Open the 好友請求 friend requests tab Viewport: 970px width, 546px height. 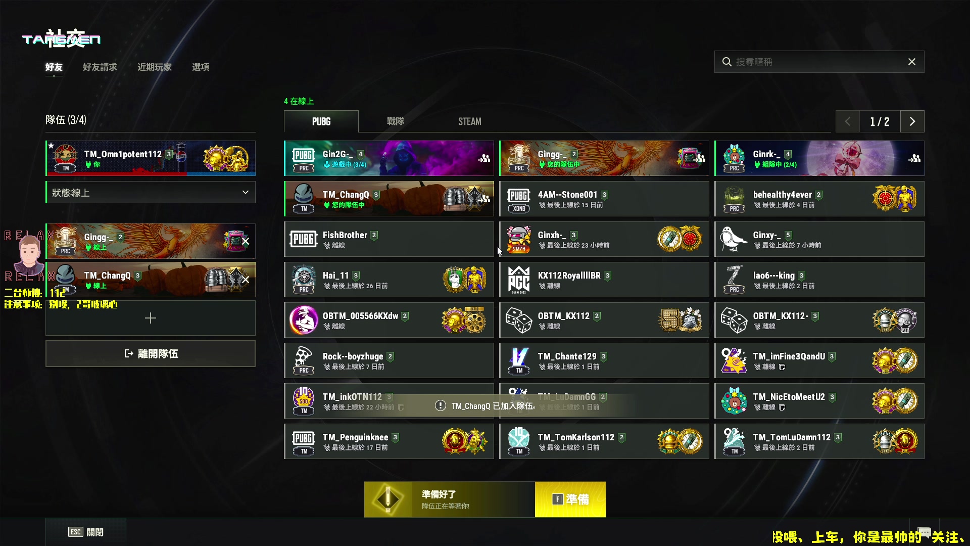tap(100, 67)
